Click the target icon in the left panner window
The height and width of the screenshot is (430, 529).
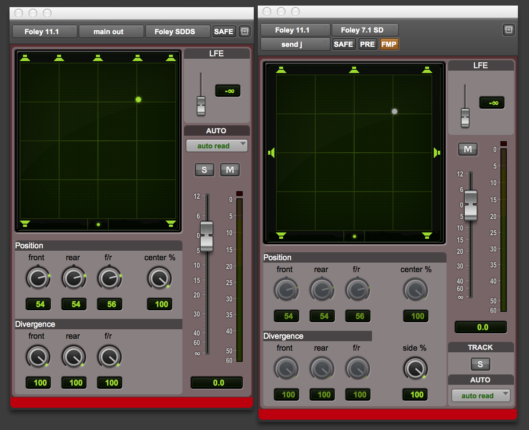[245, 31]
